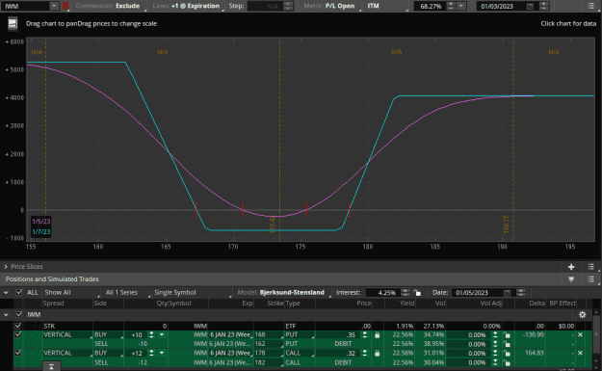The image size is (602, 371).
Task: Toggle Vol Adj lock on 162 PUT leg
Action: (508, 344)
